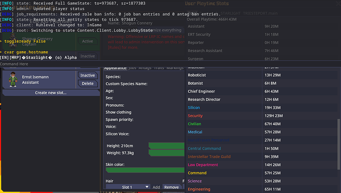This screenshot has width=341, height=193.
Task: Delete the Ernst Isemann character slot
Action: click(87, 84)
